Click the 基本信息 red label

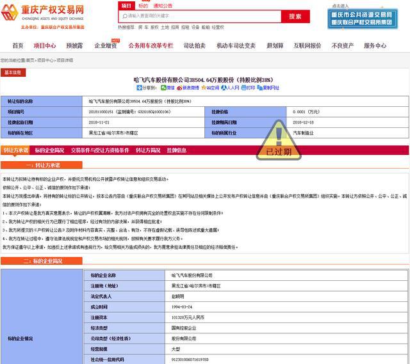pos(13,72)
